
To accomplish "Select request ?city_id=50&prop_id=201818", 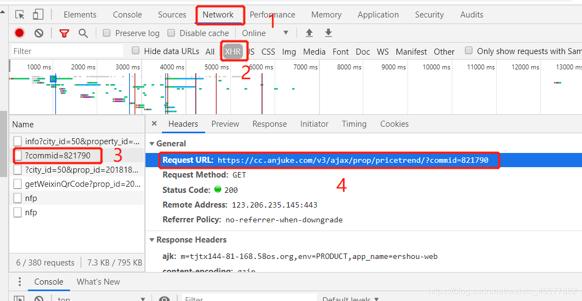I will point(77,170).
